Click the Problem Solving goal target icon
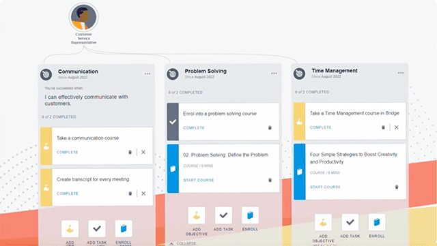The image size is (437, 246). coord(173,74)
